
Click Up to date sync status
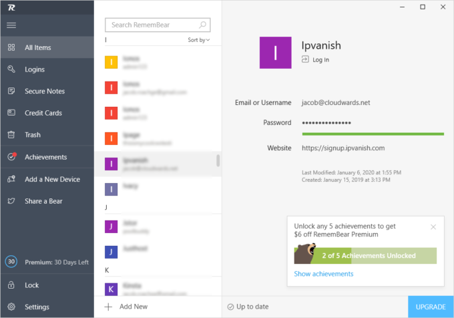[x=248, y=307]
